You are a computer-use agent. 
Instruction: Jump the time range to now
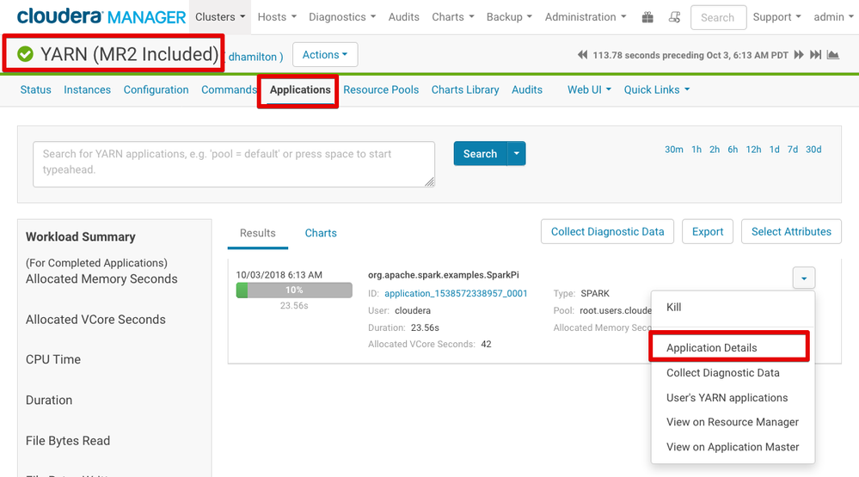point(816,55)
